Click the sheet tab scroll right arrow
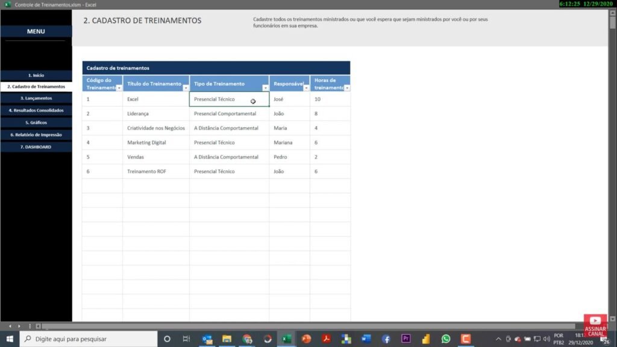The image size is (617, 347). (19, 326)
